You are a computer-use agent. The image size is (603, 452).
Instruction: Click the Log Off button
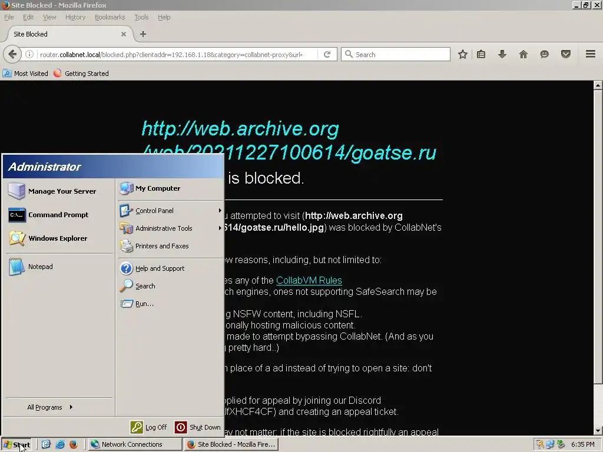point(149,427)
